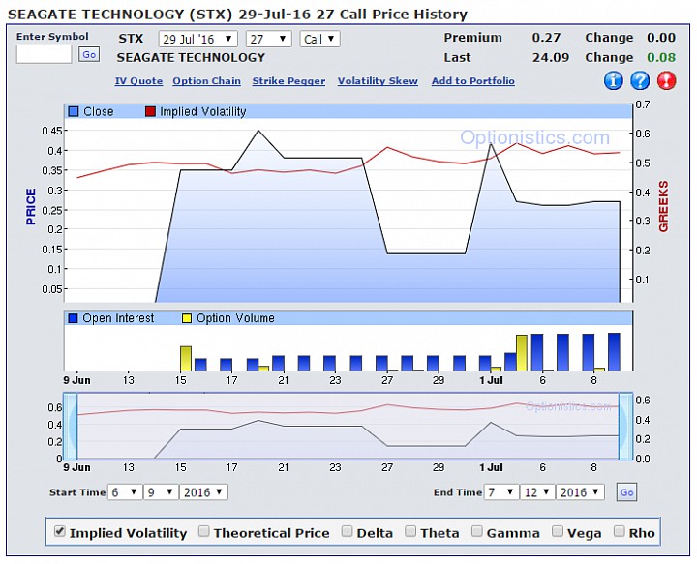Click the yellow Option Volume legend square
The image size is (697, 564).
[187, 318]
